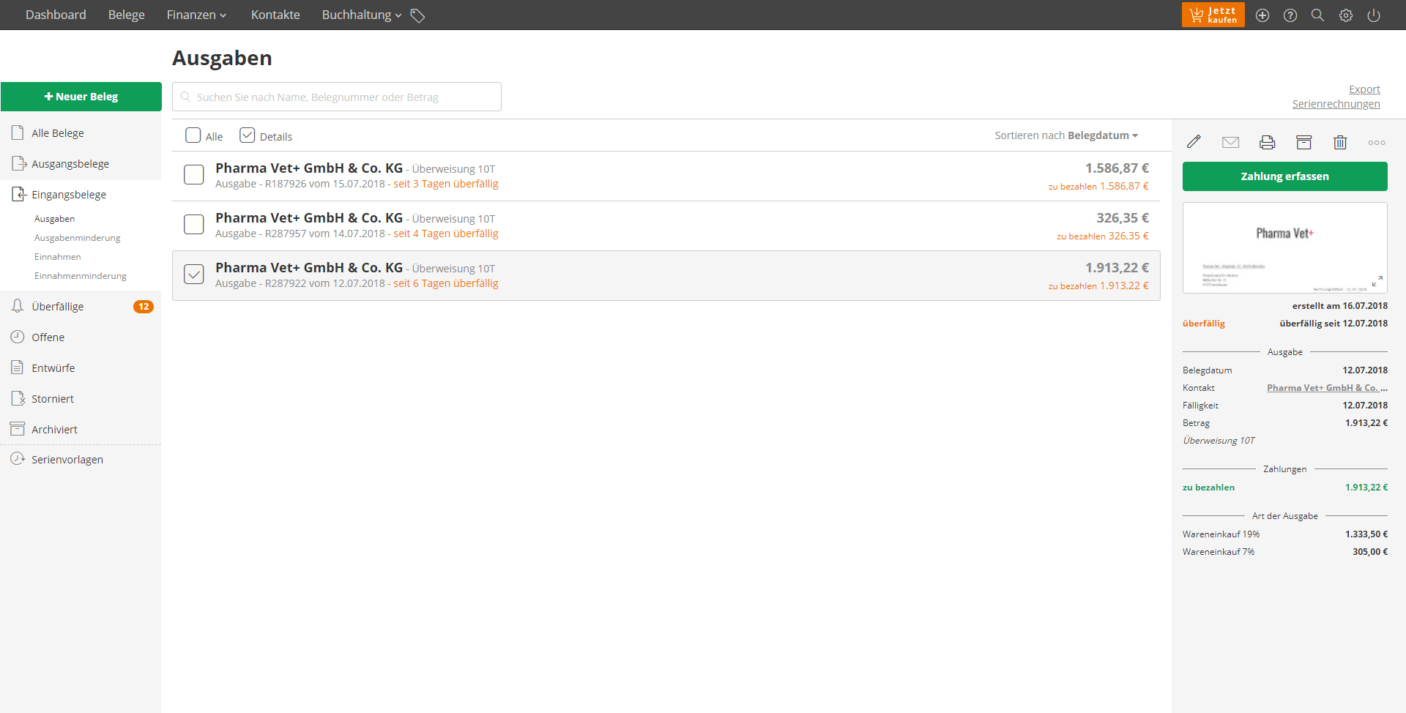Image resolution: width=1406 pixels, height=713 pixels.
Task: Send the receipt via envelope icon
Action: (x=1230, y=142)
